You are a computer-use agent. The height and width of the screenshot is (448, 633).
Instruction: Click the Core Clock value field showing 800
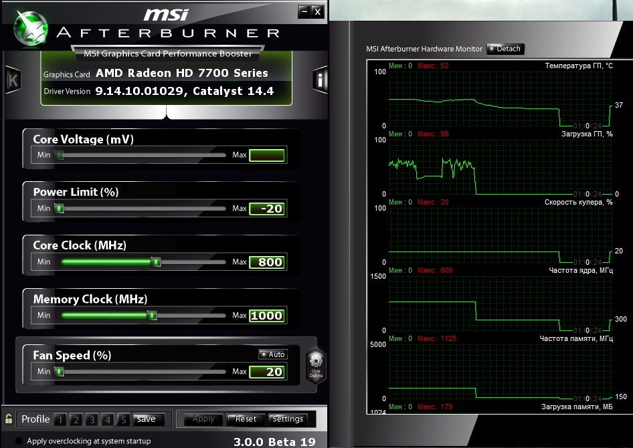[267, 262]
